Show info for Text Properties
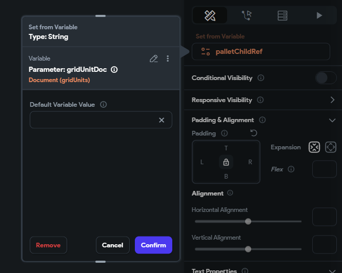This screenshot has width=342, height=273. coord(245,271)
